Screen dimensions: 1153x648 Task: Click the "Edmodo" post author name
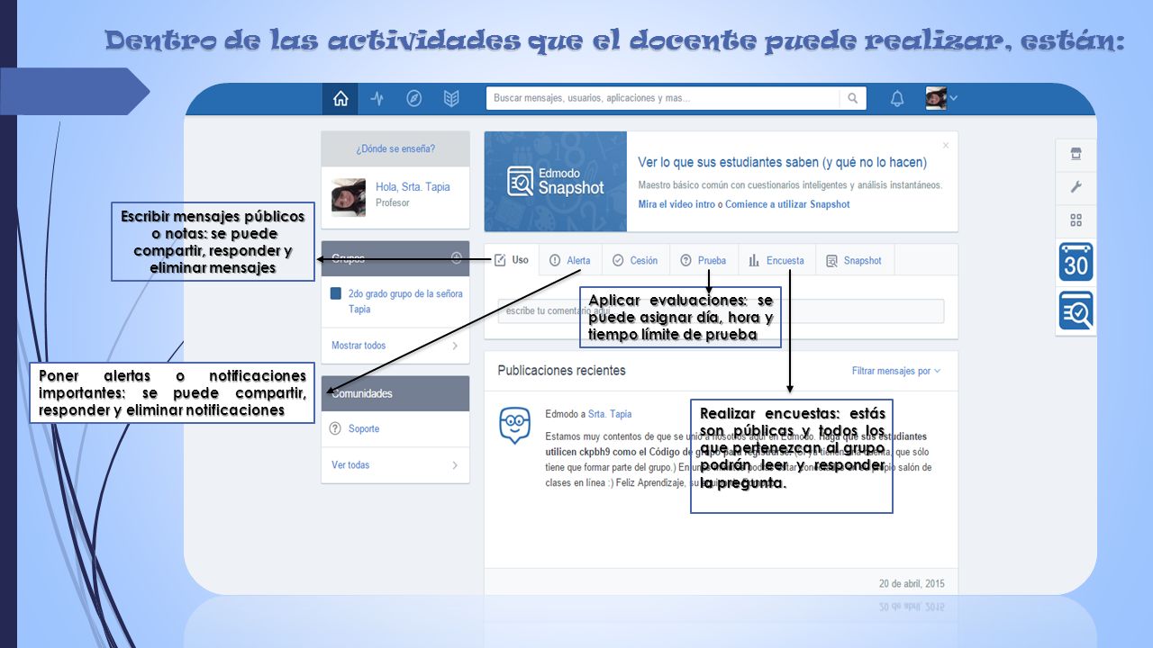pos(562,414)
